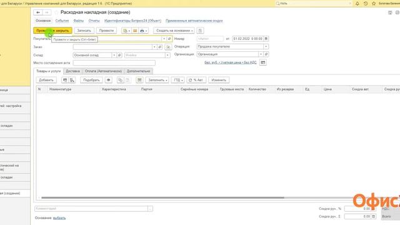The width and height of the screenshot is (400, 225).
Task: Select the Товары и услуги tab
Action: pos(49,71)
